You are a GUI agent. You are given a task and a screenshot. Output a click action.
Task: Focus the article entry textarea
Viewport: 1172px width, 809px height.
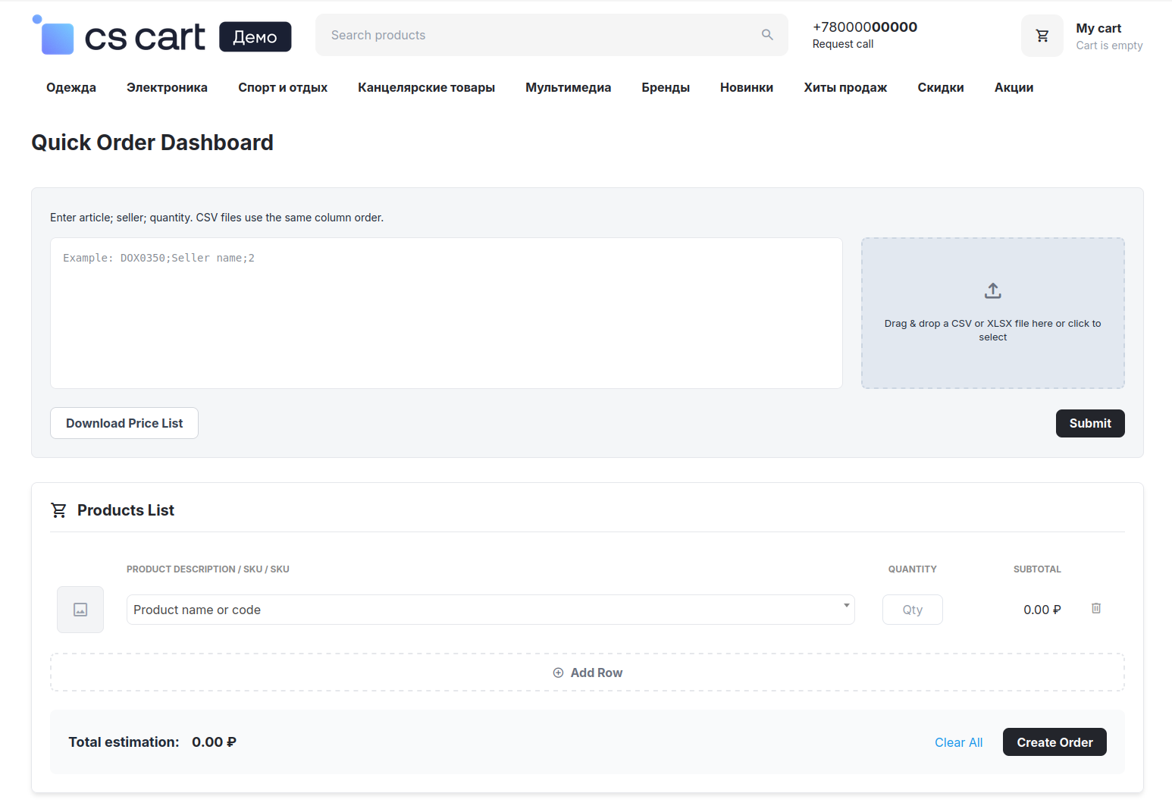(x=447, y=313)
